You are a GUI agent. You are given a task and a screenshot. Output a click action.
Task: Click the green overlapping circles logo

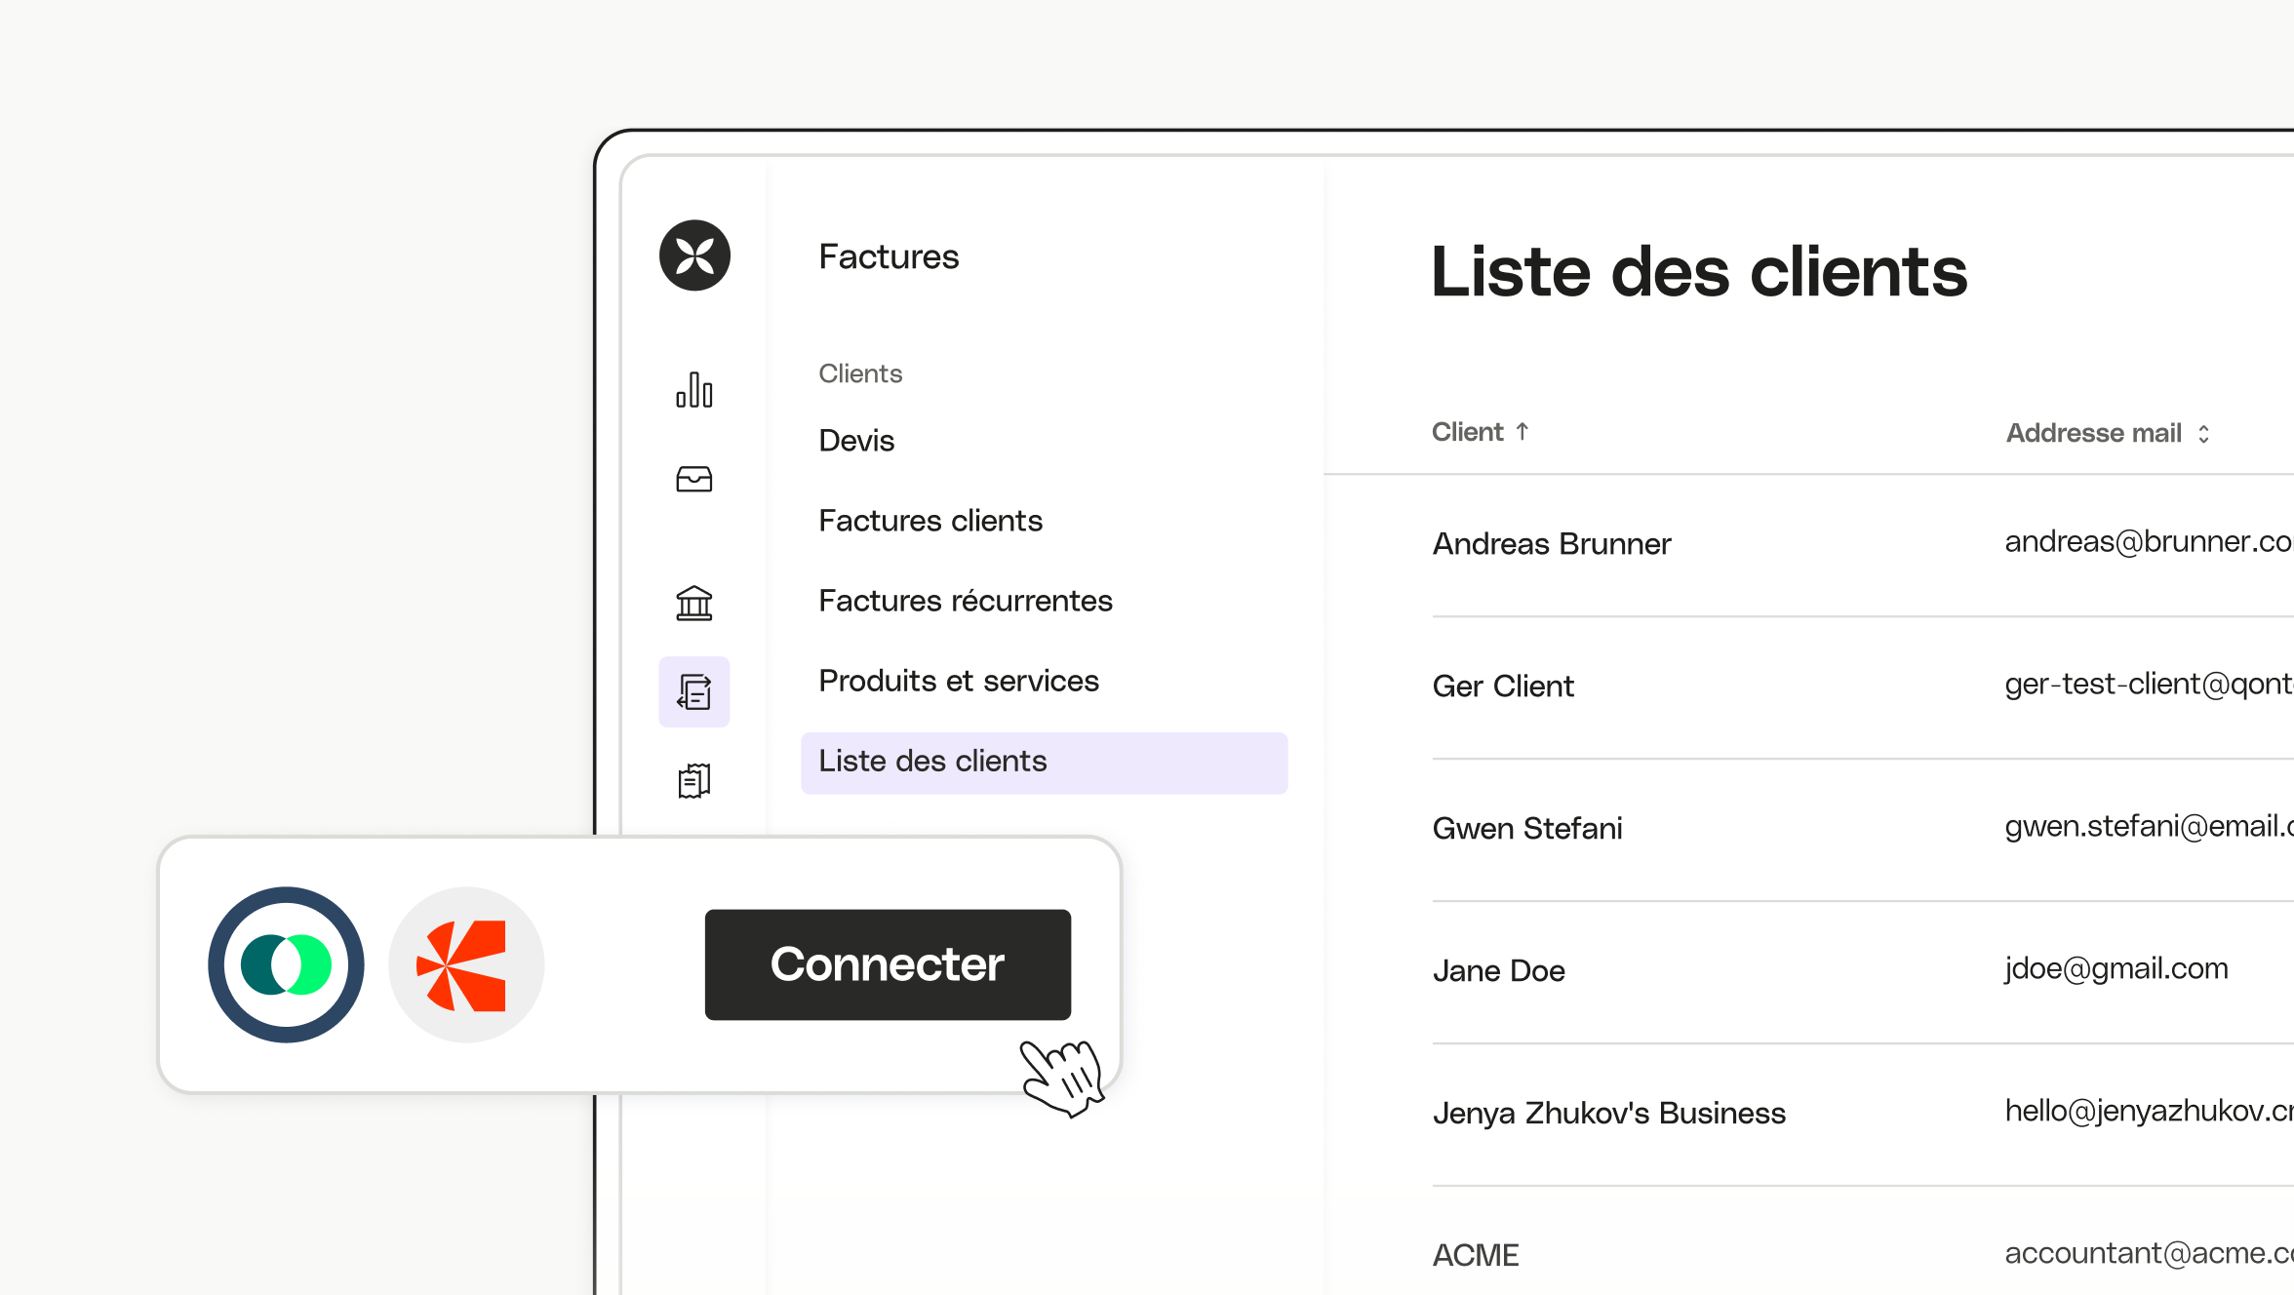pos(286,964)
